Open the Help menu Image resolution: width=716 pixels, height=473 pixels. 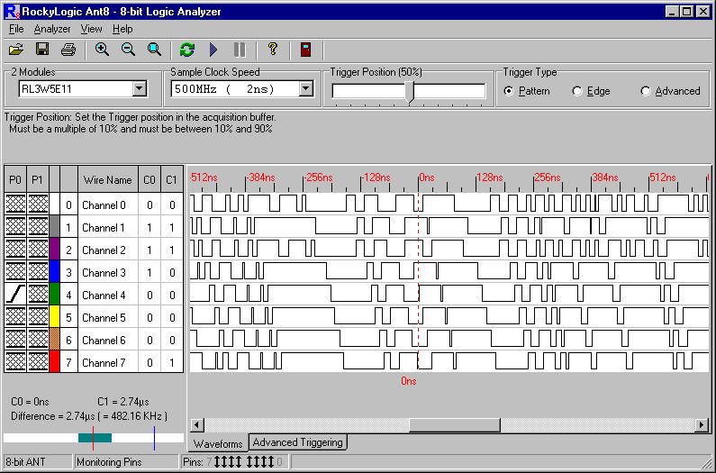pos(122,29)
